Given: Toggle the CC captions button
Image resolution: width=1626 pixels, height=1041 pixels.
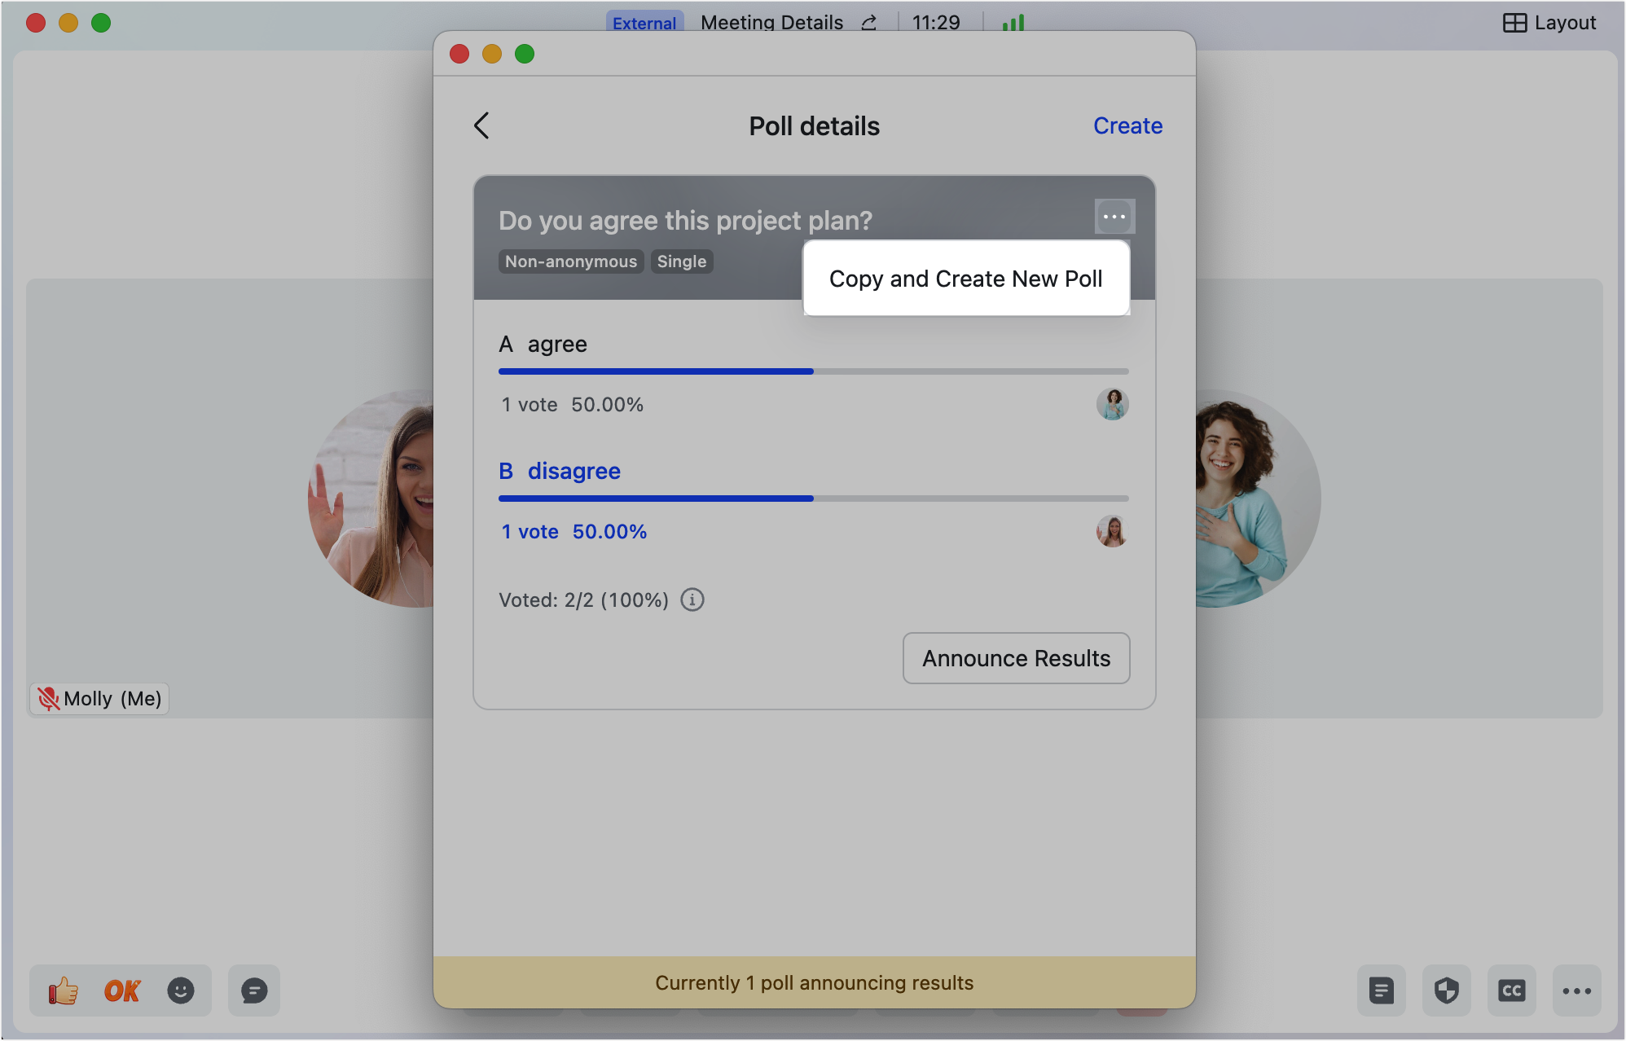Looking at the screenshot, I should (1511, 990).
